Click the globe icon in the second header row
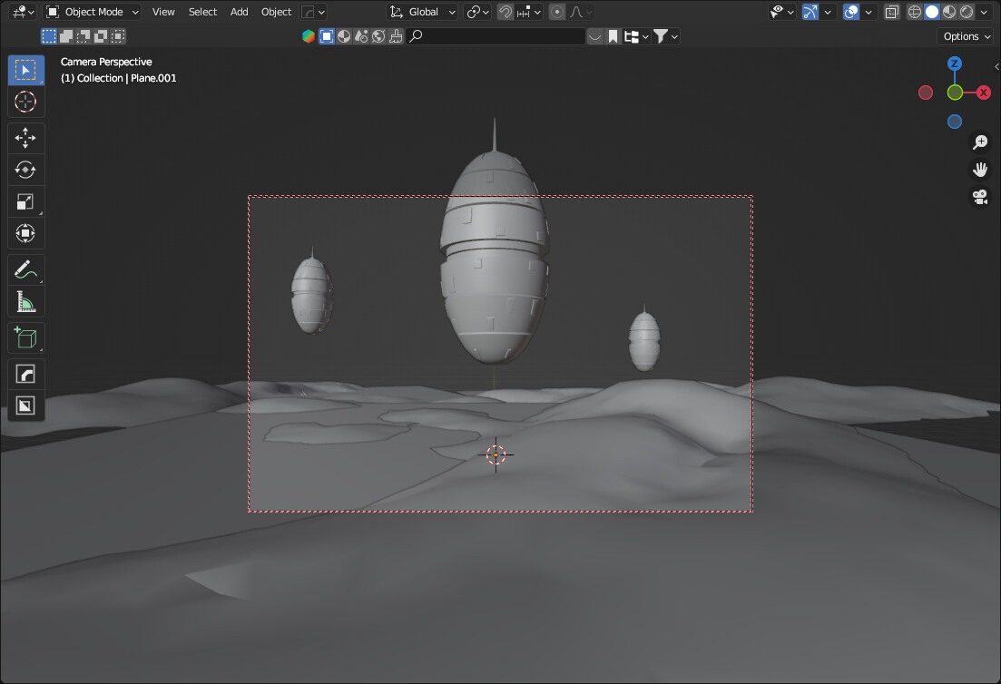The height and width of the screenshot is (684, 1001). click(378, 36)
